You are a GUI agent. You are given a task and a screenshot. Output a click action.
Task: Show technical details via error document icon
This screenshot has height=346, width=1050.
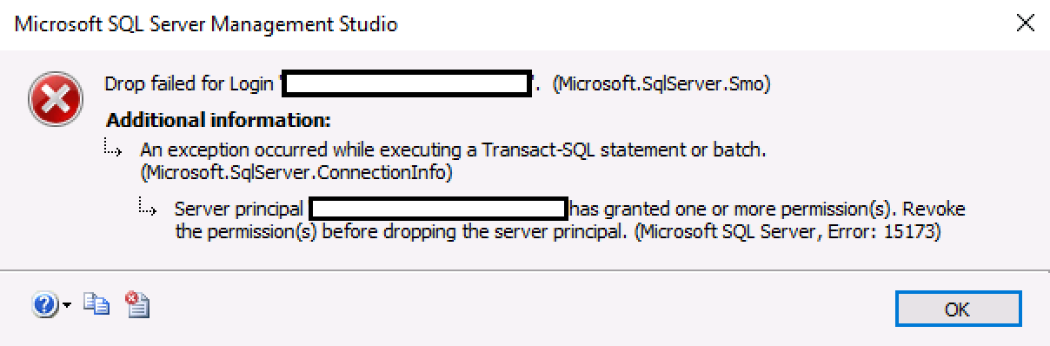point(137,303)
